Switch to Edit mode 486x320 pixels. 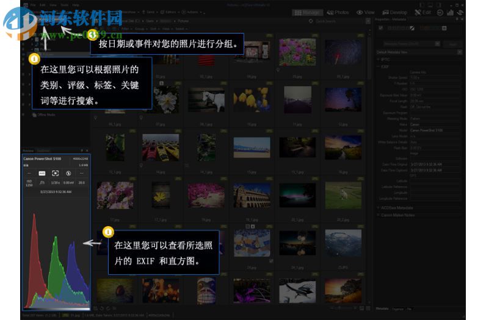[423, 12]
